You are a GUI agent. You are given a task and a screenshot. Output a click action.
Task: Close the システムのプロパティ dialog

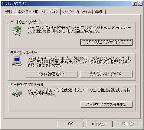click(140, 4)
